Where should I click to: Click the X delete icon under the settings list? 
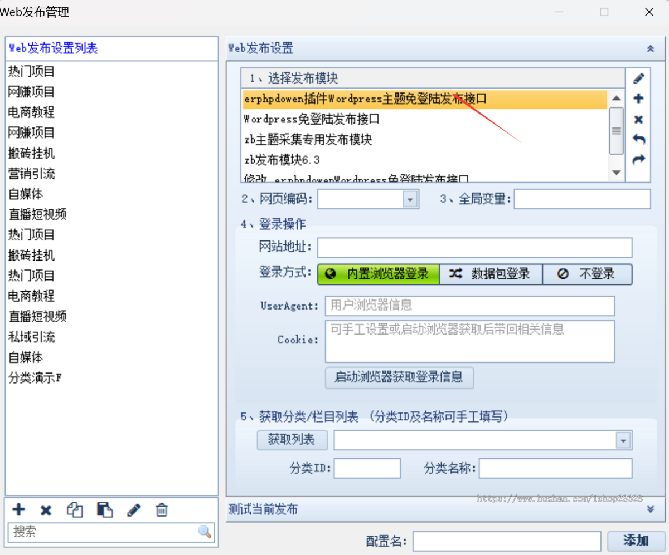coord(46,510)
